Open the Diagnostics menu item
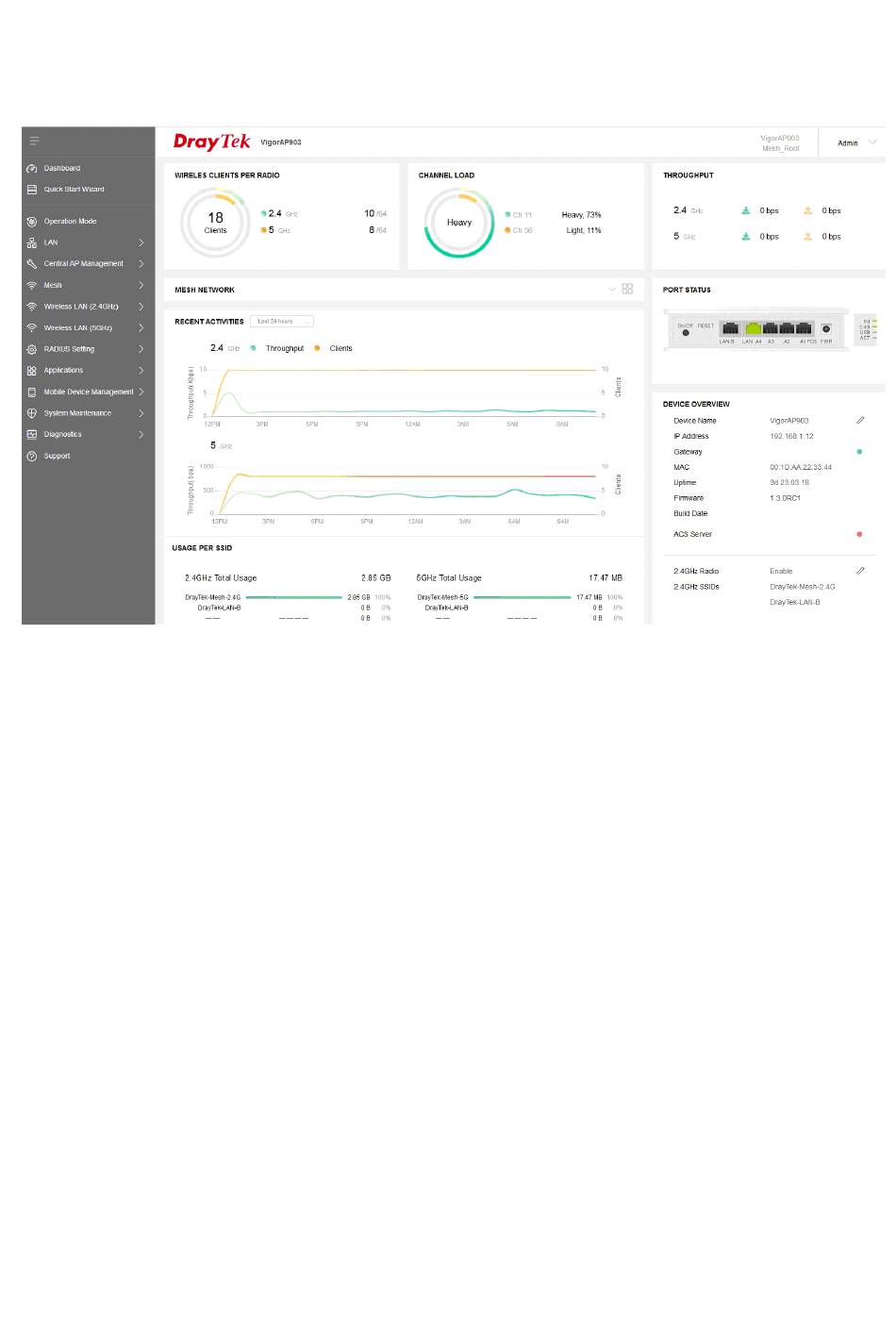896x1318 pixels. click(x=62, y=435)
